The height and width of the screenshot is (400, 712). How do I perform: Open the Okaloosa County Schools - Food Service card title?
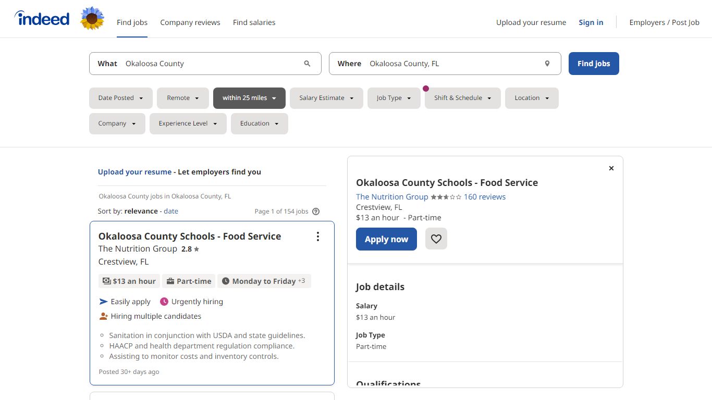[190, 236]
